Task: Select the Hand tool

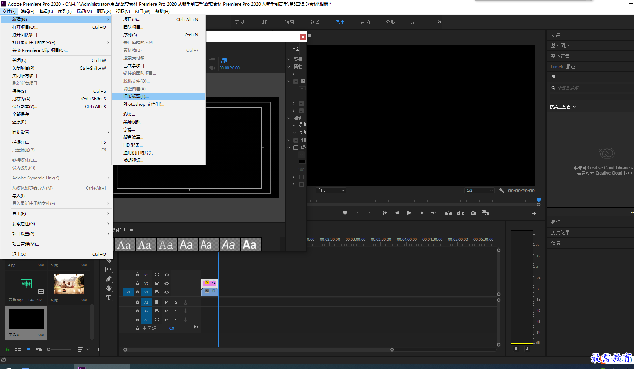Action: [x=109, y=288]
